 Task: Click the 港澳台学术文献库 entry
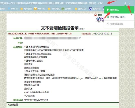click(32, 82)
